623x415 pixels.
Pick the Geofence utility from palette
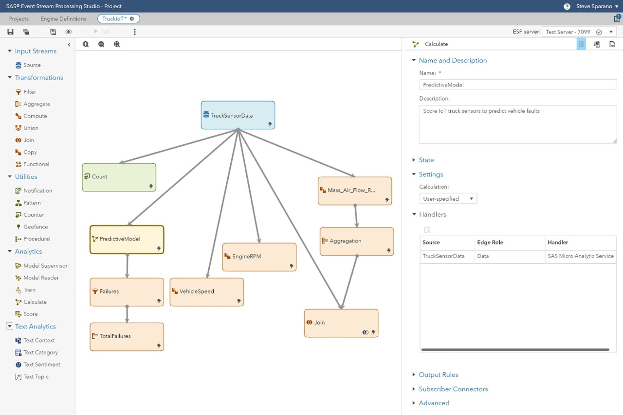coord(31,227)
